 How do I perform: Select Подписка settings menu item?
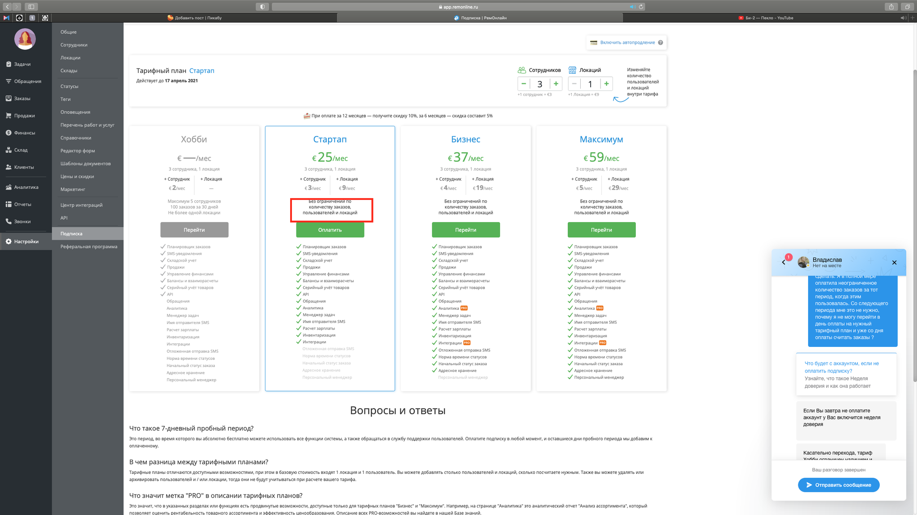(x=71, y=233)
